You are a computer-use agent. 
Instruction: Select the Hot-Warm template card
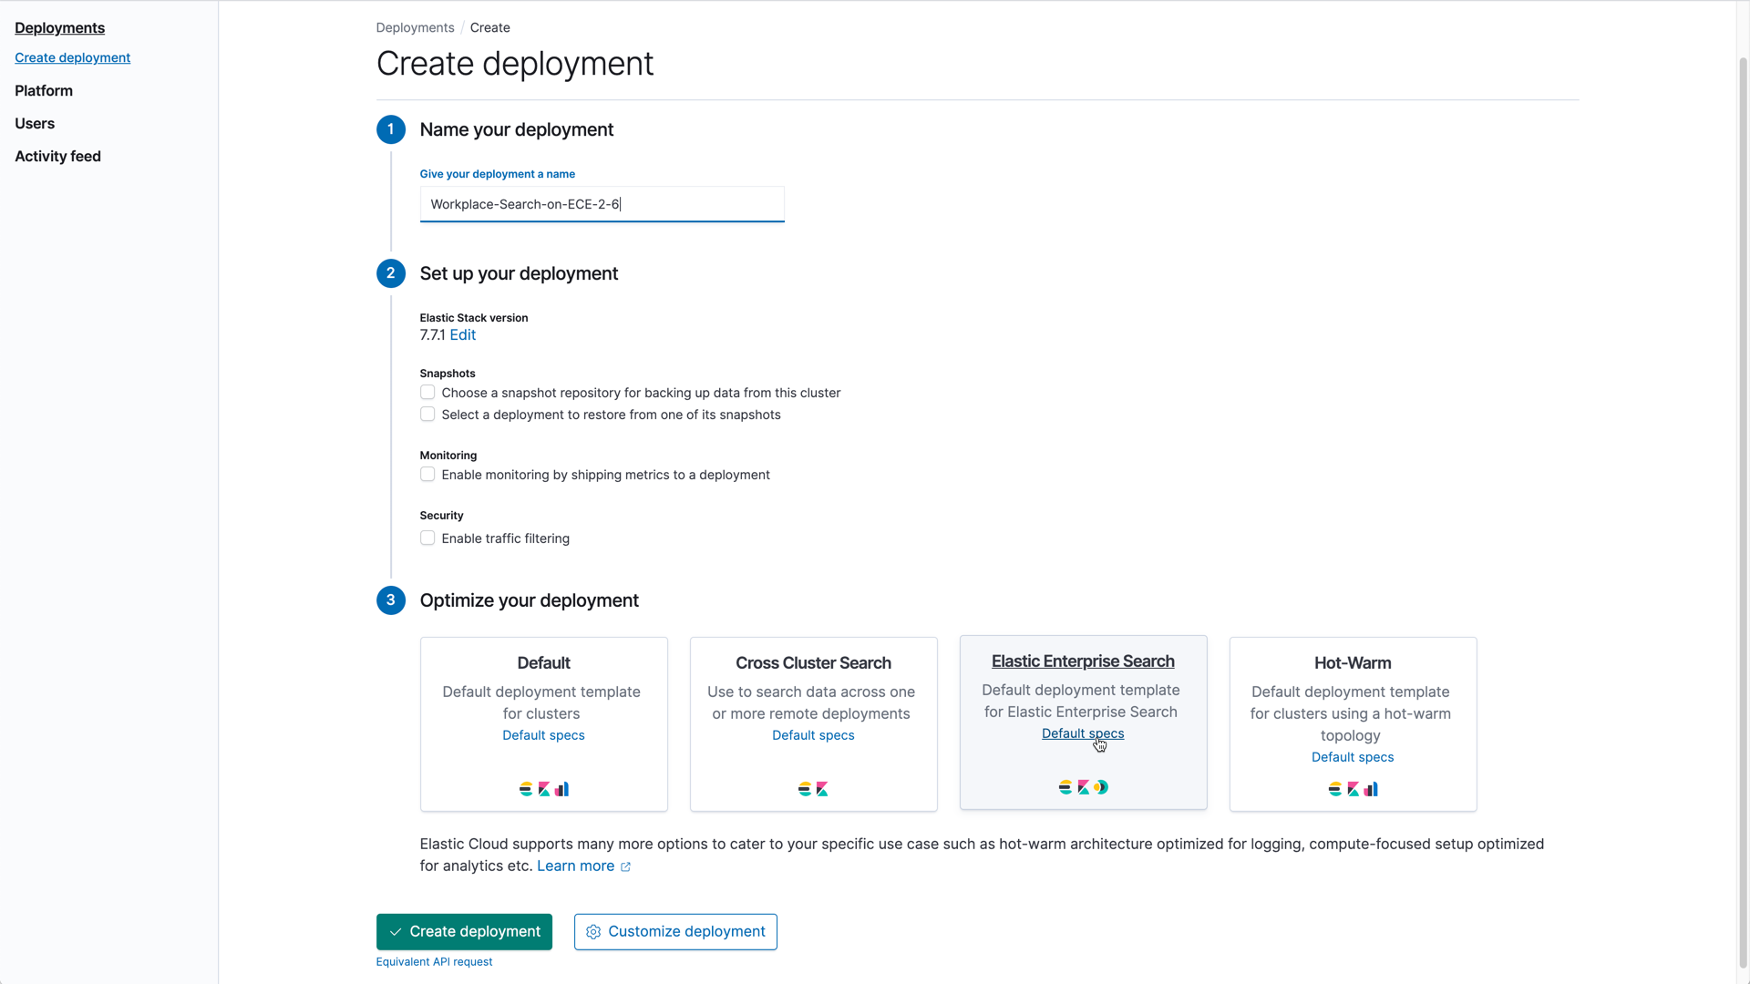pos(1353,724)
